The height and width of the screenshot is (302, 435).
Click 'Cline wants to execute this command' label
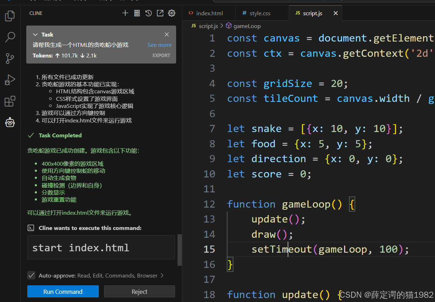point(90,228)
